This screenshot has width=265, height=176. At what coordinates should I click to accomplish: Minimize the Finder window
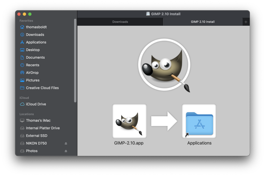(x=25, y=14)
